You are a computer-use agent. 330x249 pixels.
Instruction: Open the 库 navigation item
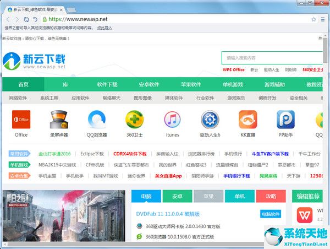[x=65, y=84]
